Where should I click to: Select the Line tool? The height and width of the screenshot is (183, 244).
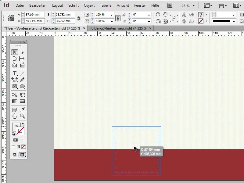22,73
